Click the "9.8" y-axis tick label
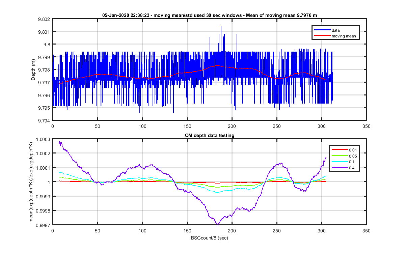The image size is (405, 253). click(47, 45)
